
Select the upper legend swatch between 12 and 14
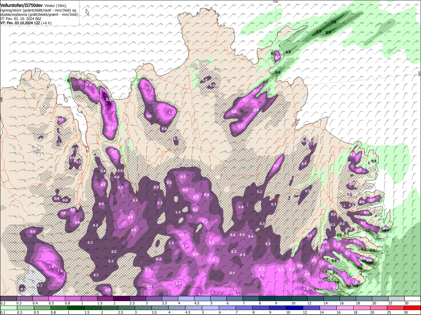click(x=316, y=298)
